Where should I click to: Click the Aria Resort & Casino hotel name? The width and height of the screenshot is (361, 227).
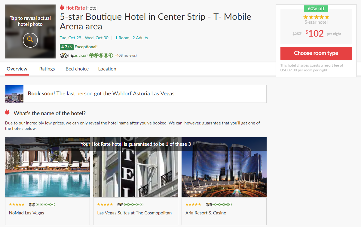pyautogui.click(x=206, y=213)
